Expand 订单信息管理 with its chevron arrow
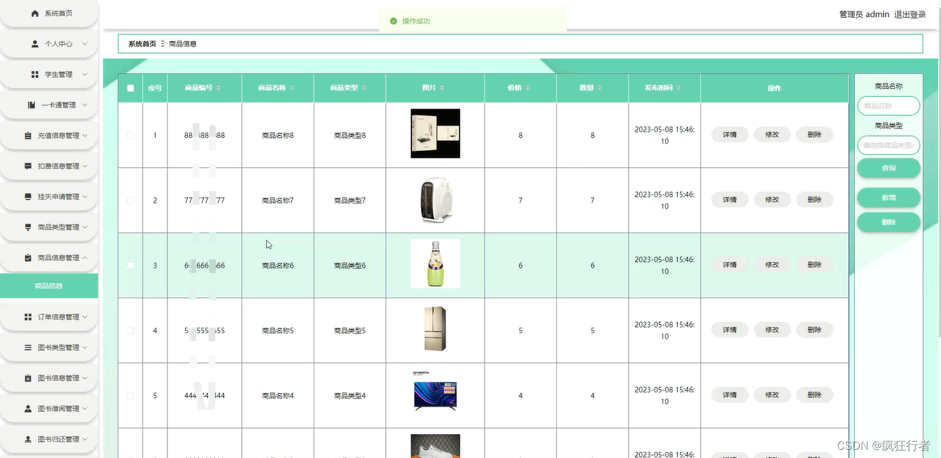941x458 pixels. pyautogui.click(x=85, y=317)
